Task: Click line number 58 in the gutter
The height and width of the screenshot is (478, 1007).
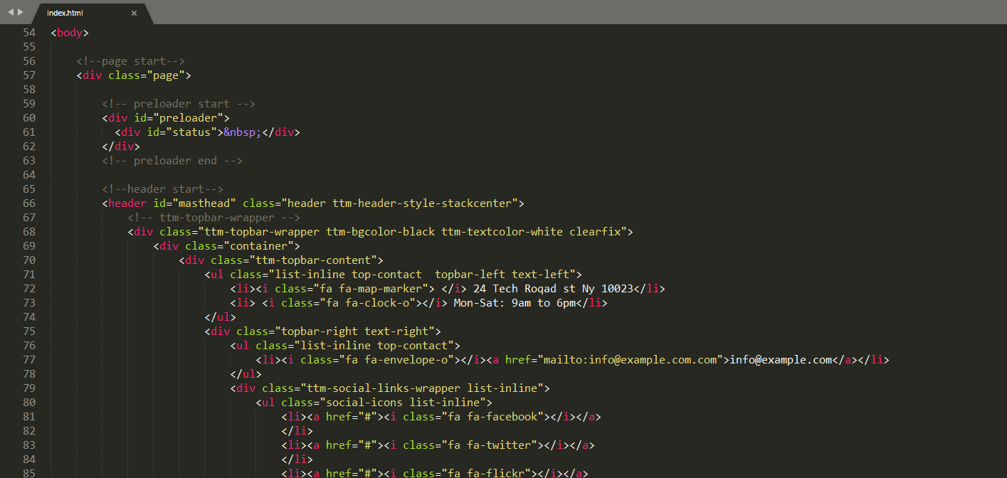Action: coord(28,90)
